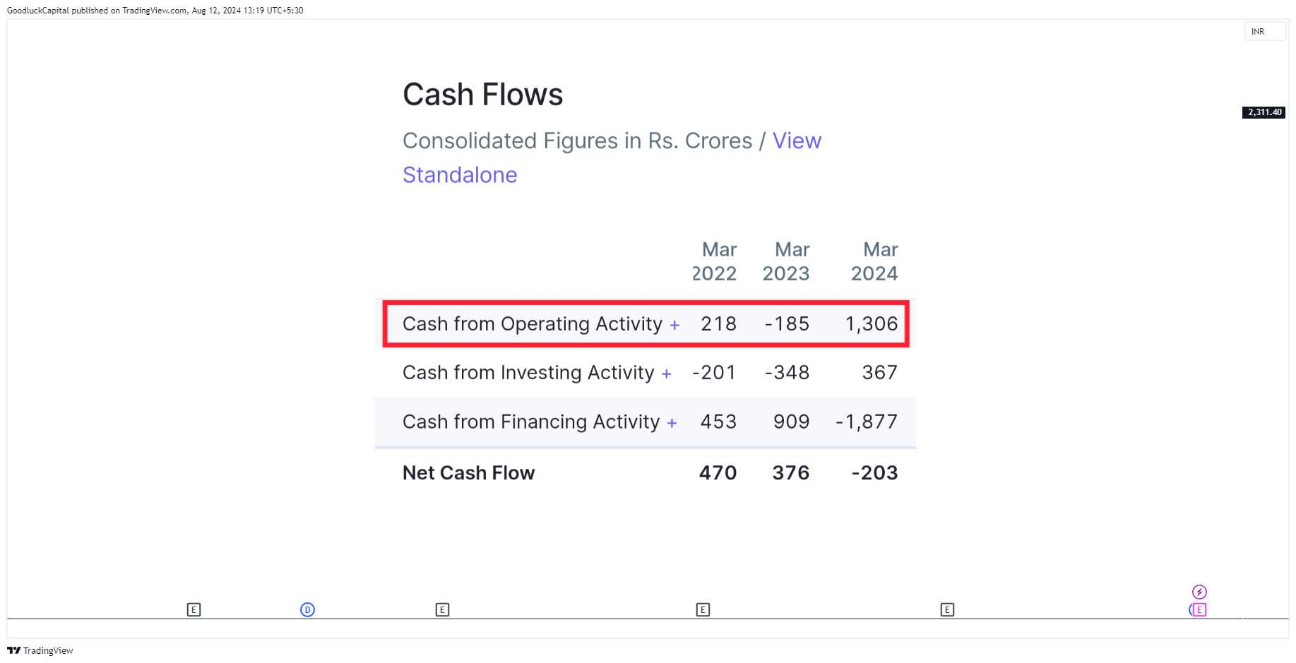Click the Net Cash Flow row label
1296x663 pixels.
(x=469, y=473)
